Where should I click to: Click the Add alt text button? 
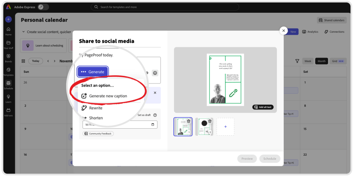point(263,107)
